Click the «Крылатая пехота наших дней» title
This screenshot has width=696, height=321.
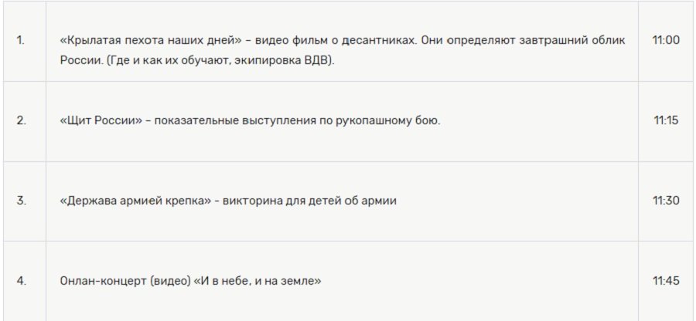click(x=142, y=40)
